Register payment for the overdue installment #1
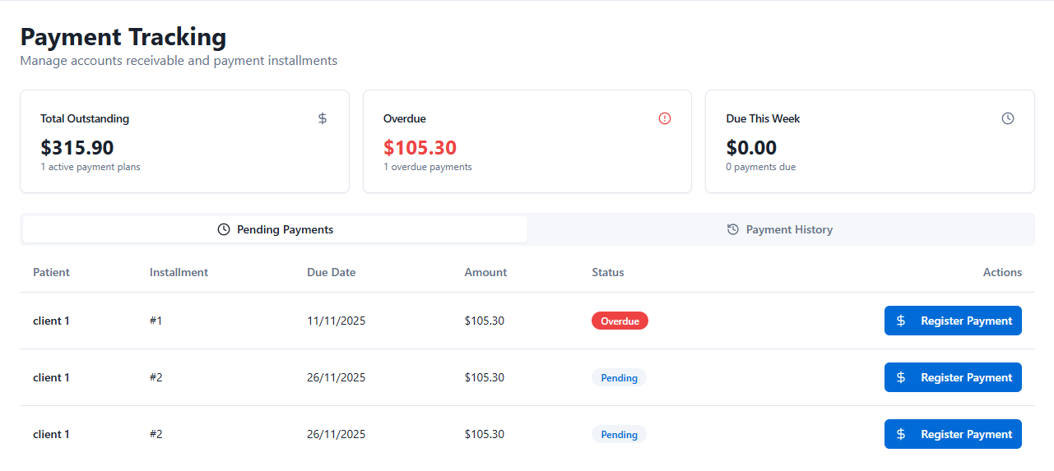 953,321
